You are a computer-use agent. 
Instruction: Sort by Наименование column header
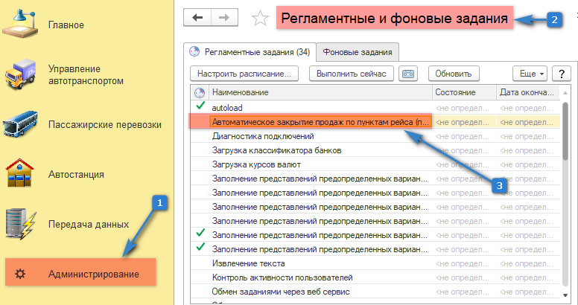[320, 92]
